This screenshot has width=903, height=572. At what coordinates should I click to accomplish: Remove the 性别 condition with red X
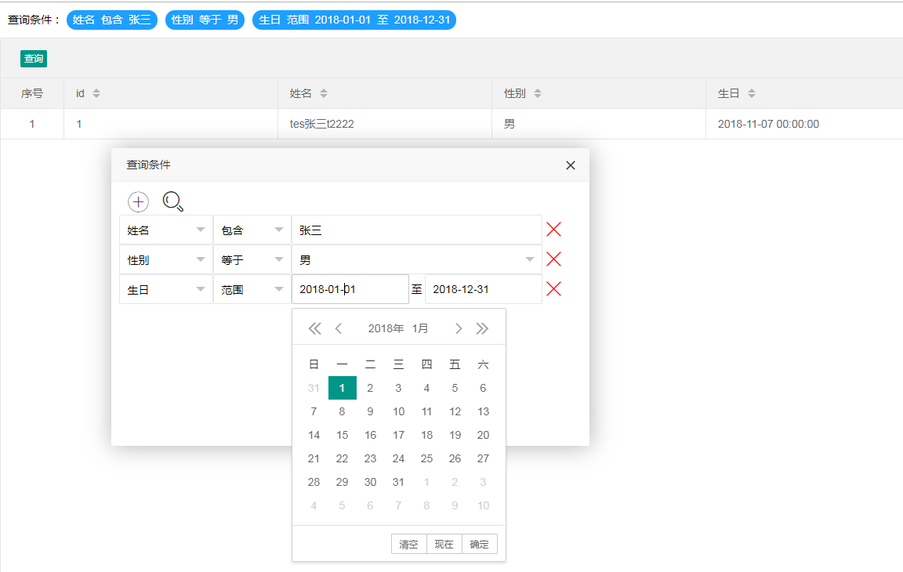[553, 259]
